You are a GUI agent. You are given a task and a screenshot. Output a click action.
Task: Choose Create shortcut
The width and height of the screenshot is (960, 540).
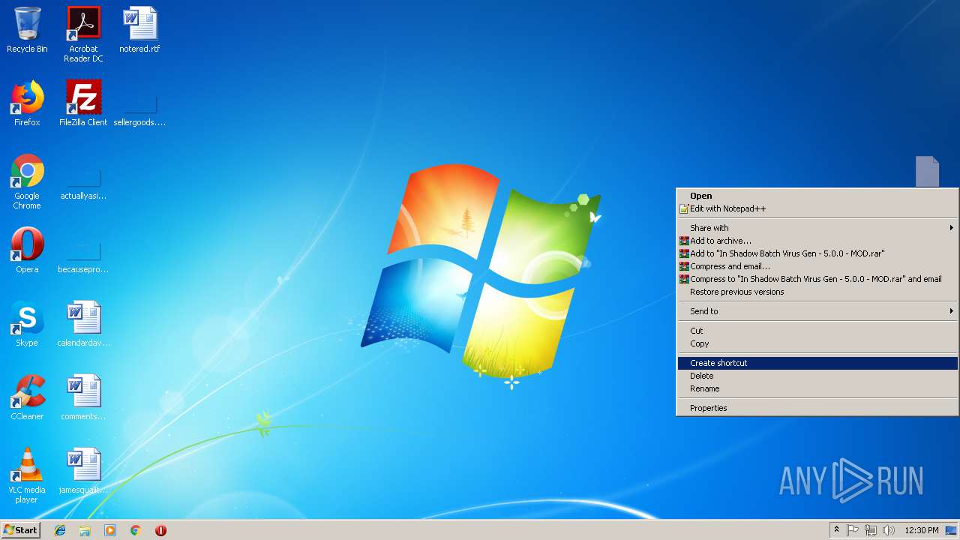pos(817,363)
